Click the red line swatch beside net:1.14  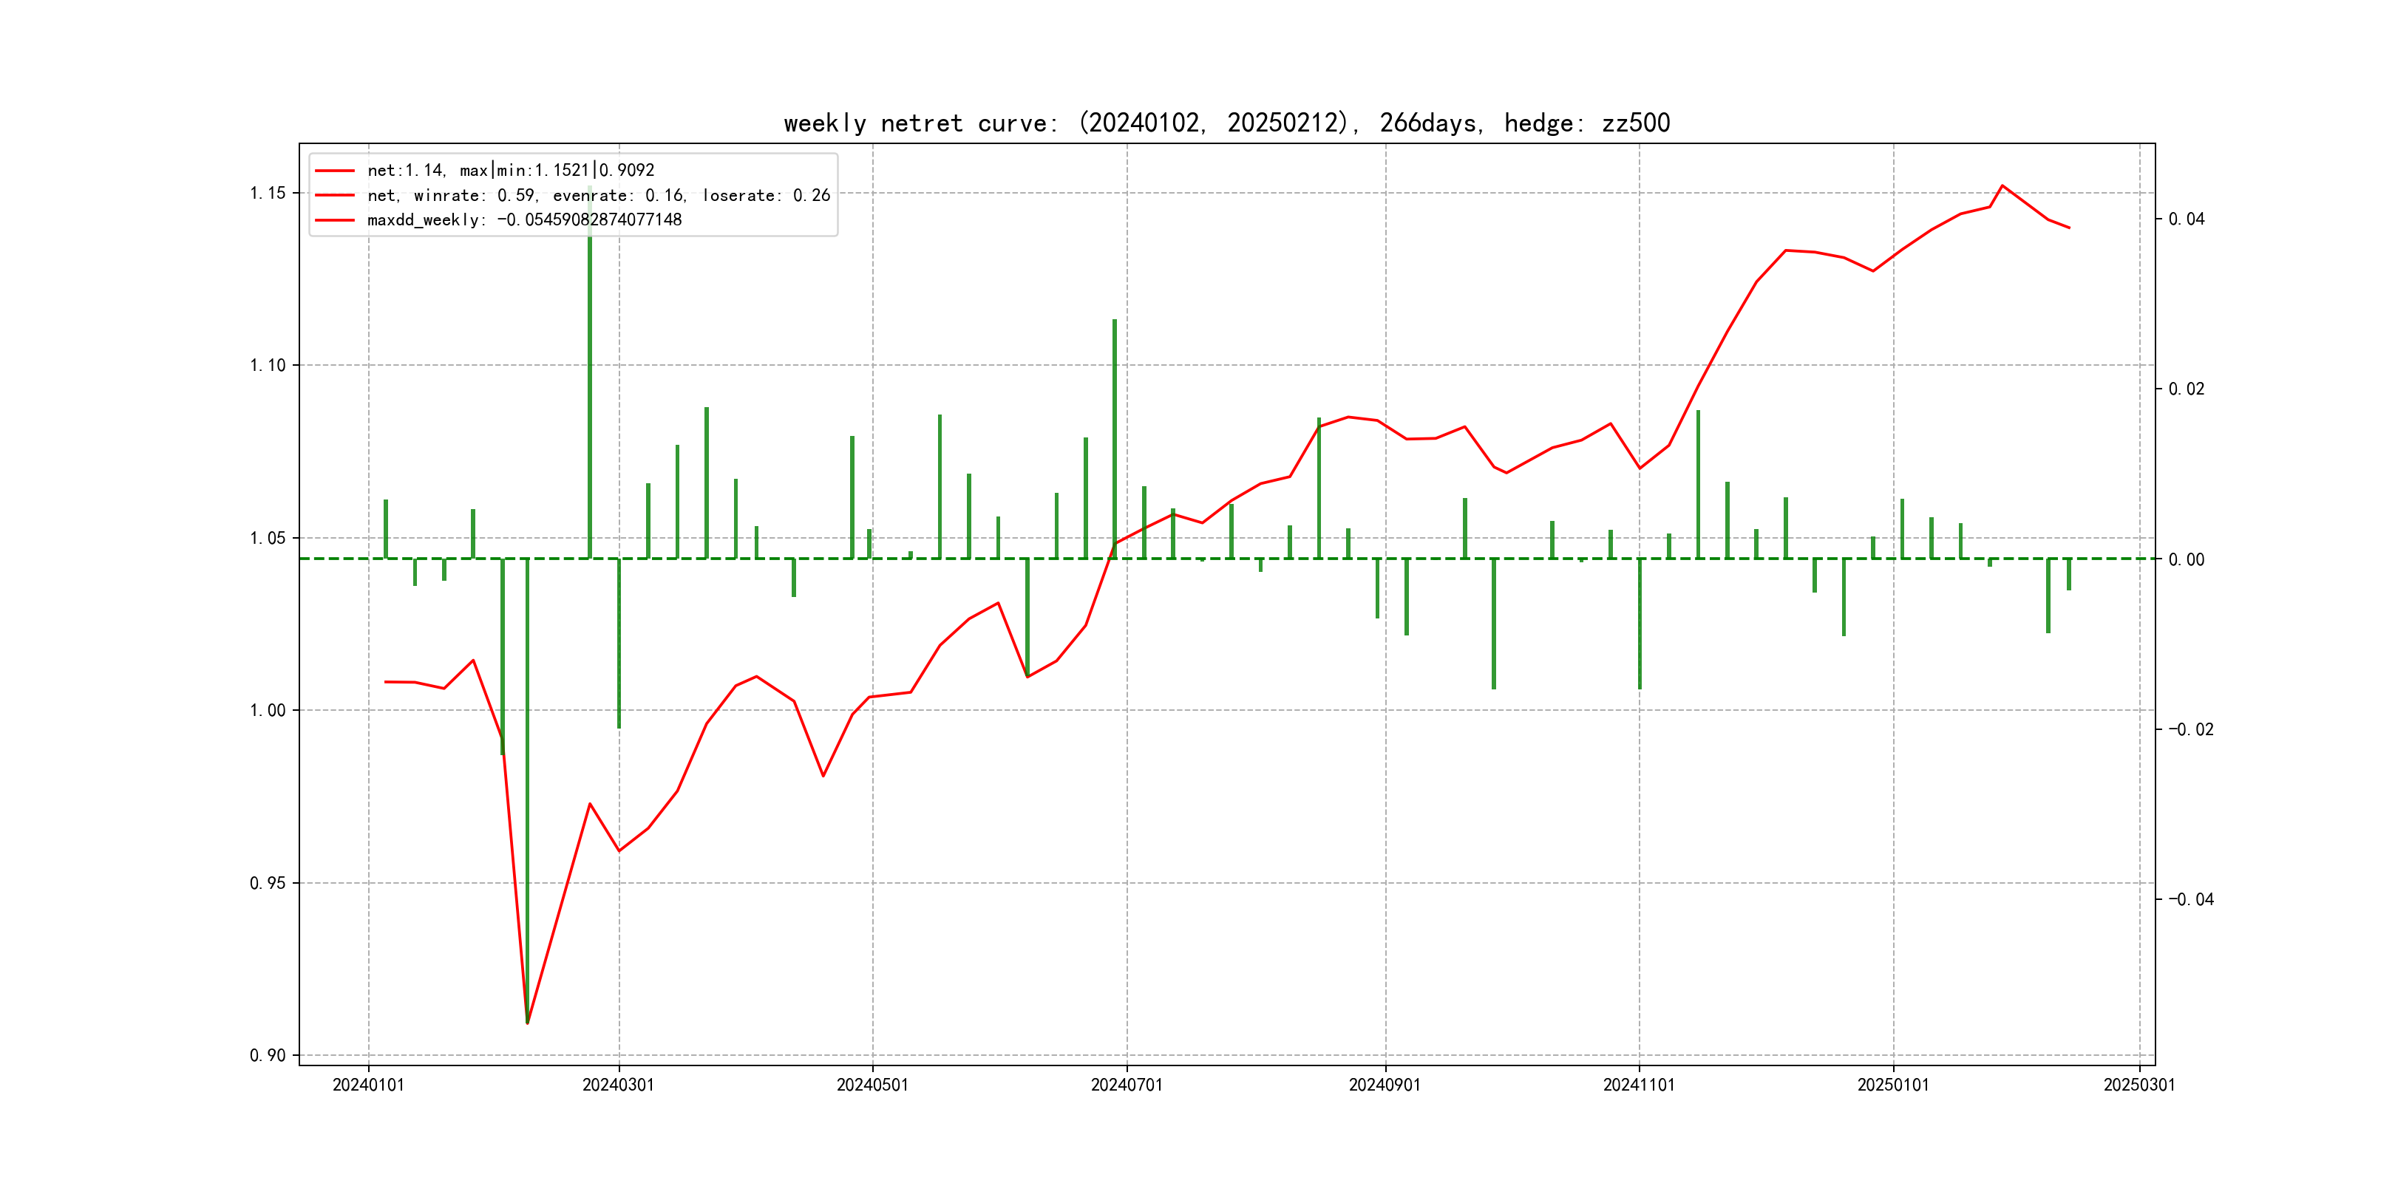coord(335,170)
